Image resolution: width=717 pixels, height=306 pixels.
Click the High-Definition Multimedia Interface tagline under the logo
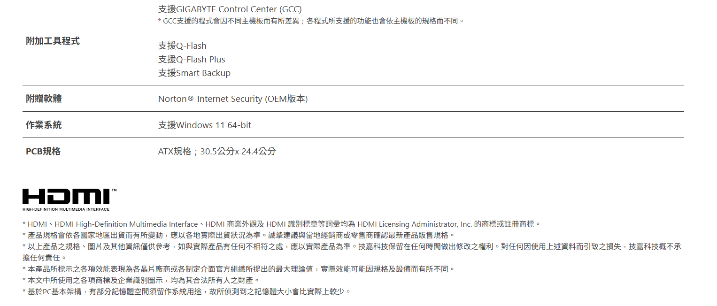click(66, 209)
